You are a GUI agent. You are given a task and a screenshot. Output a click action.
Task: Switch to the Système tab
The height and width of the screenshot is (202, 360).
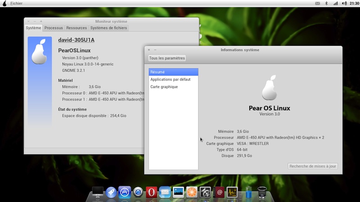pos(33,28)
